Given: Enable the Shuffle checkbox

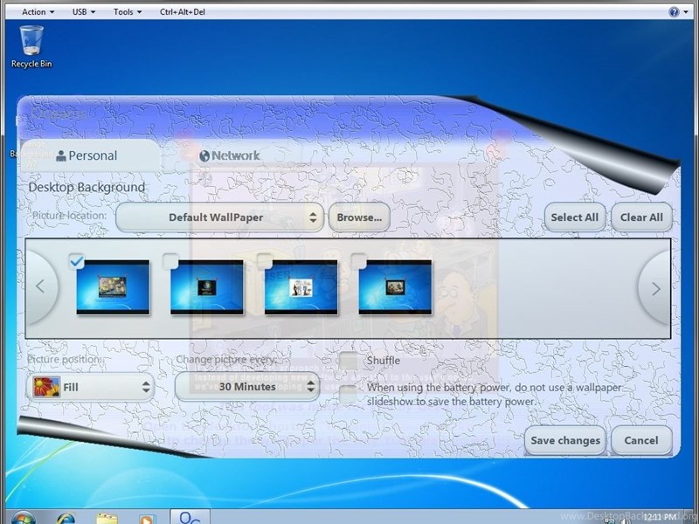Looking at the screenshot, I should pos(349,361).
